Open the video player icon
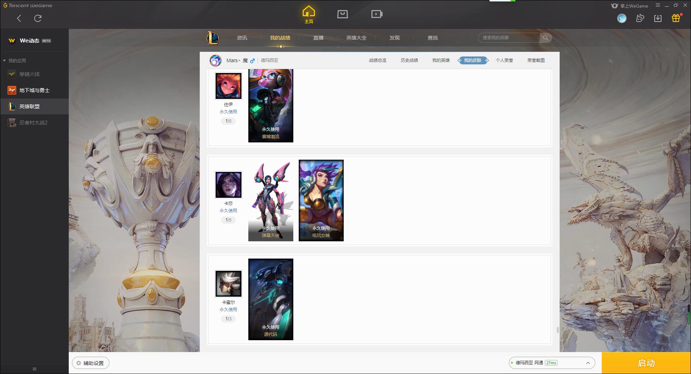The image size is (691, 374). point(377,14)
